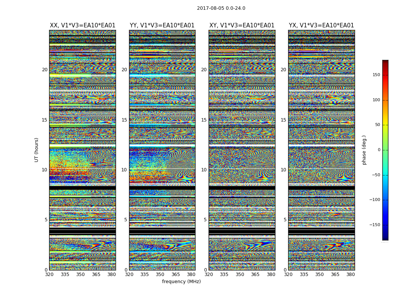
Task: Click the 350 MHz tick under the XX panel
Action: click(80, 274)
